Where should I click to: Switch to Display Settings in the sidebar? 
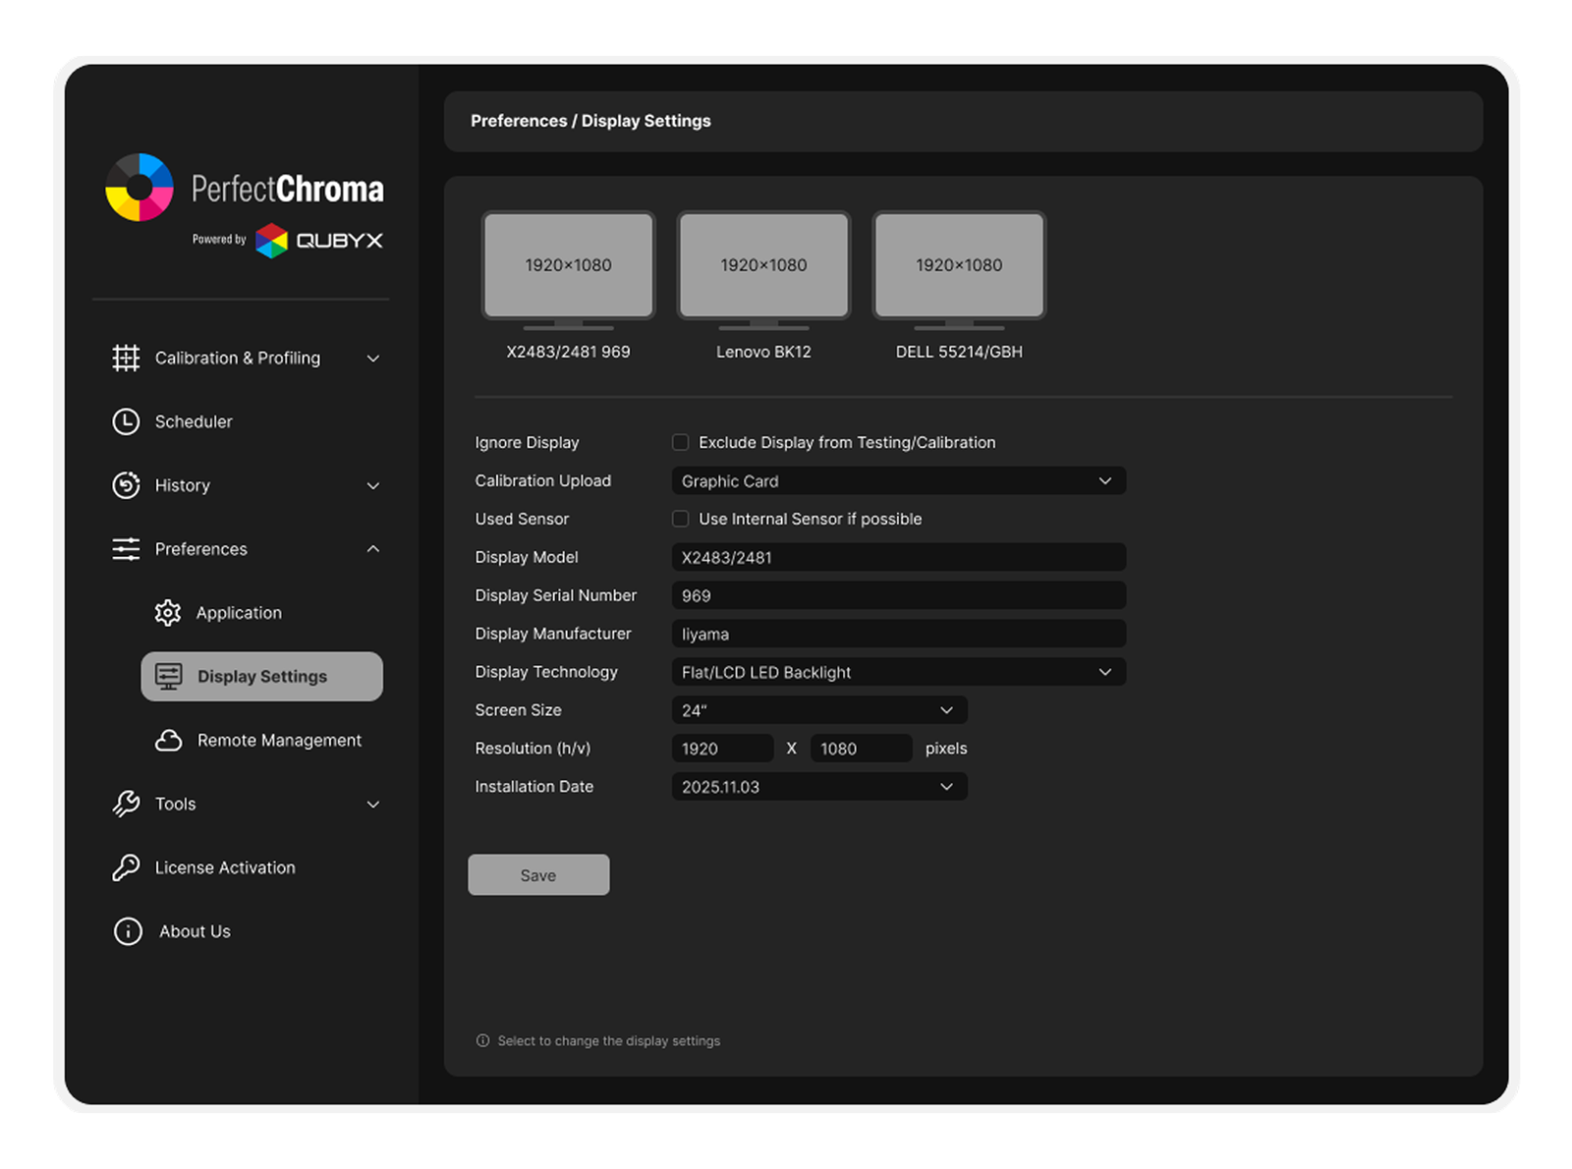(x=261, y=676)
